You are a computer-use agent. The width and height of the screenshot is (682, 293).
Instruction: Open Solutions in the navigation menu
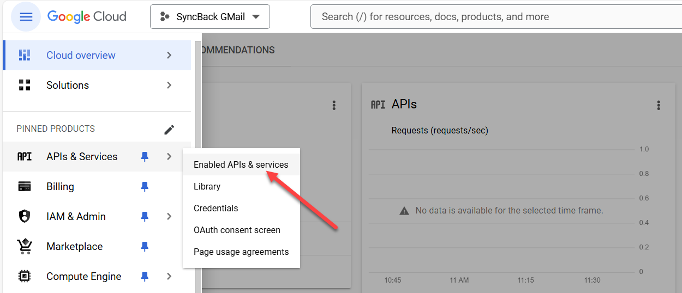(97, 85)
